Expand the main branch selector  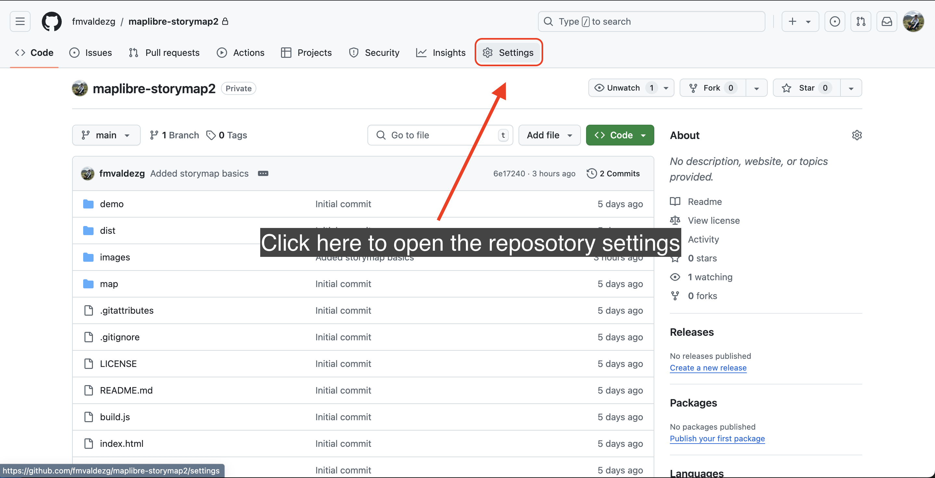[106, 135]
